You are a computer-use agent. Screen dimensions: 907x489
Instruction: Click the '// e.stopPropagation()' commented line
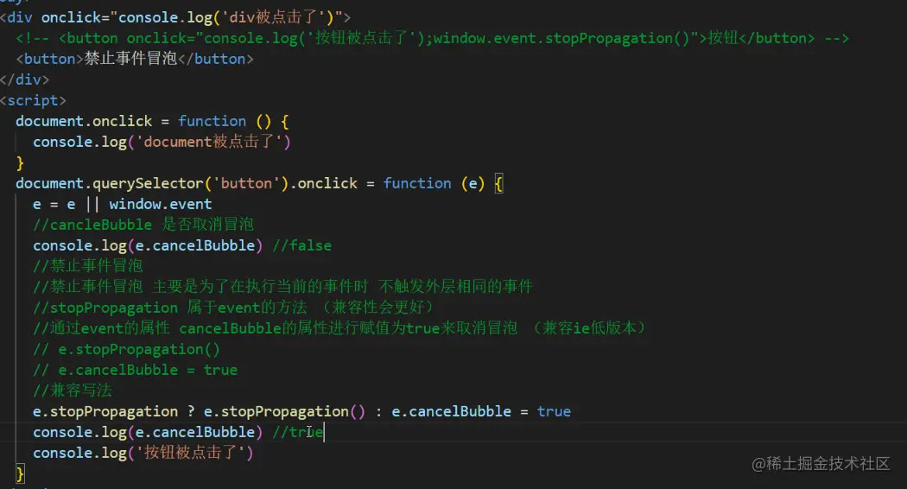tap(126, 349)
